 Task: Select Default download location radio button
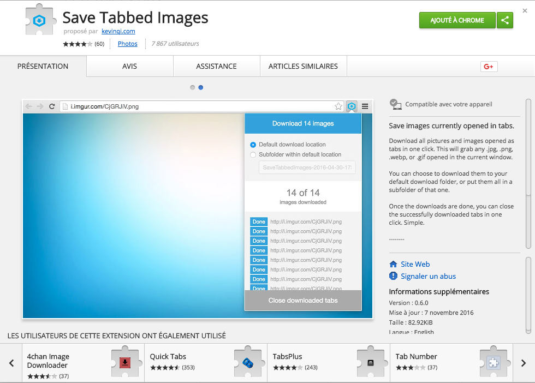coord(253,145)
